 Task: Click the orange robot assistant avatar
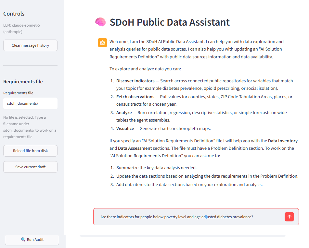[x=102, y=43]
